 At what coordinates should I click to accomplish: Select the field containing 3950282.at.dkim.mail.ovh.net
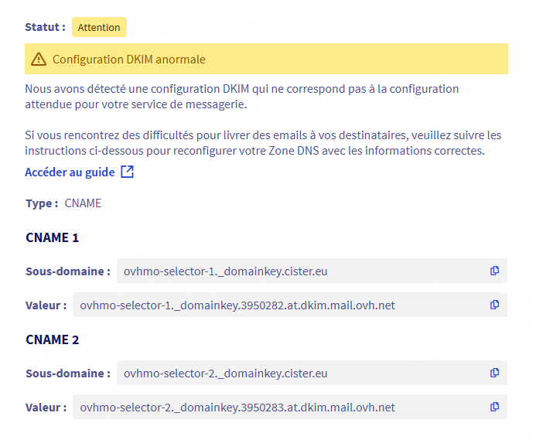point(290,305)
